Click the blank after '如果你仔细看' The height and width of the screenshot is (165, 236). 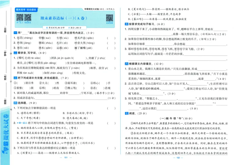tap(159, 44)
